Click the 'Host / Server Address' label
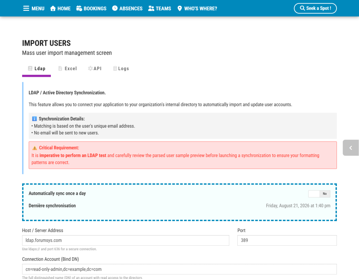359x279 pixels. (42, 231)
